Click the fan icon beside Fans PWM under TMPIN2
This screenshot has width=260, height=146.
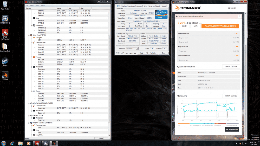point(34,25)
